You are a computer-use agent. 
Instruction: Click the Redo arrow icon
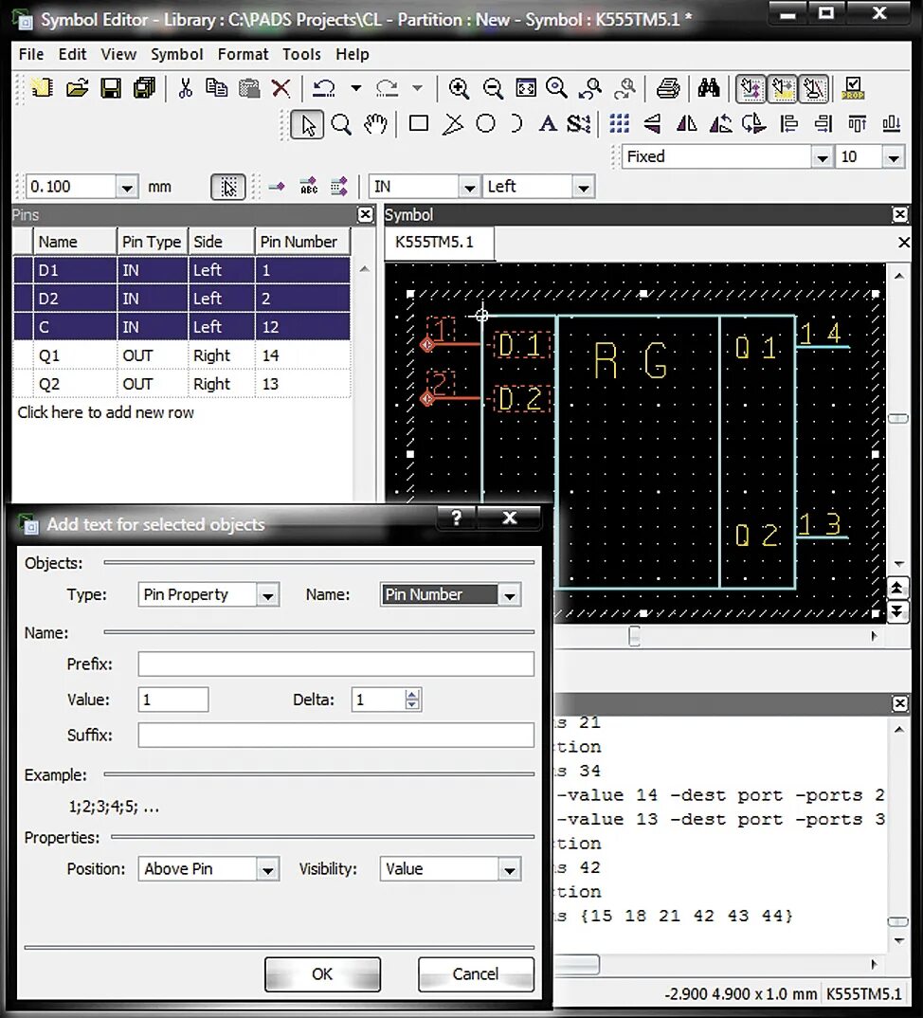coord(388,87)
